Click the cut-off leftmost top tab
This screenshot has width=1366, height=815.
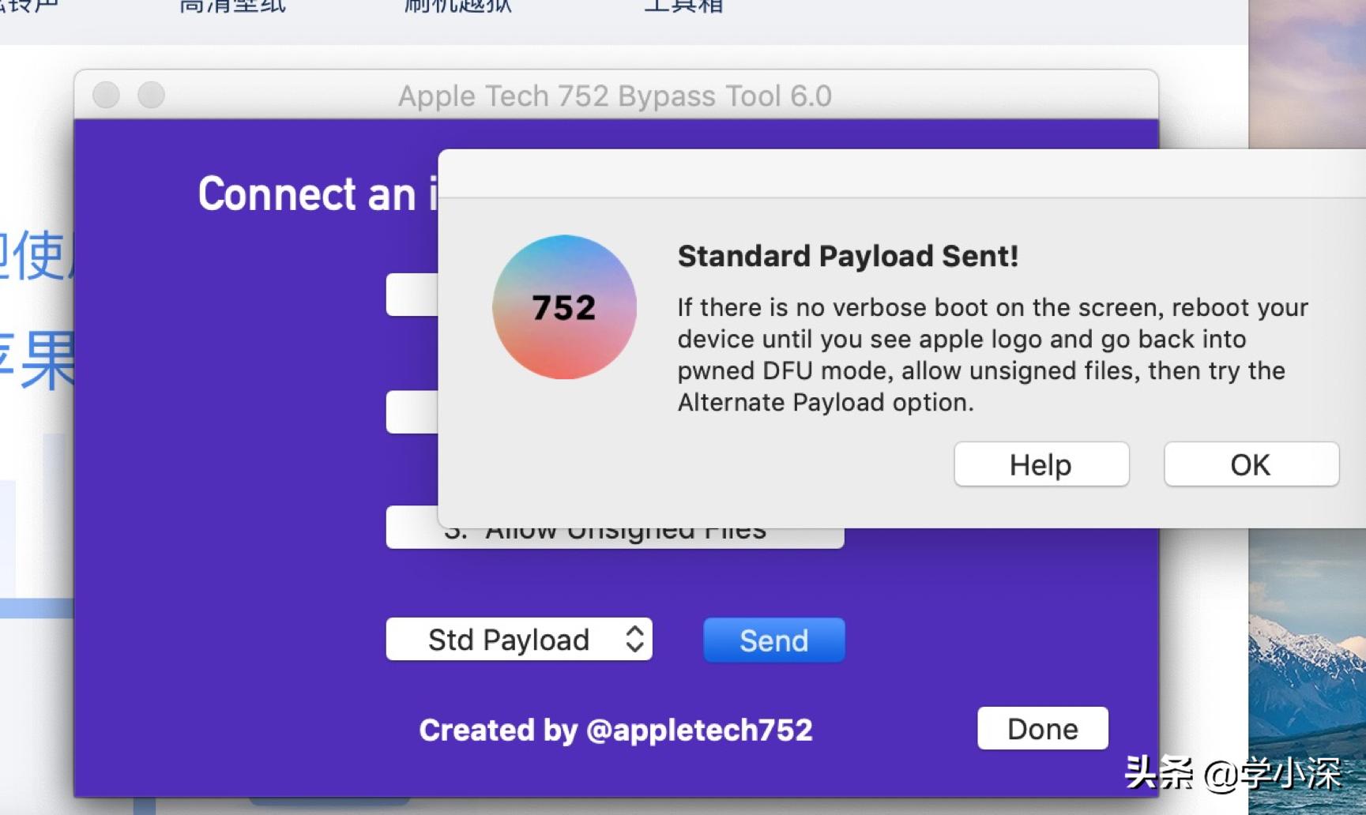(28, 6)
